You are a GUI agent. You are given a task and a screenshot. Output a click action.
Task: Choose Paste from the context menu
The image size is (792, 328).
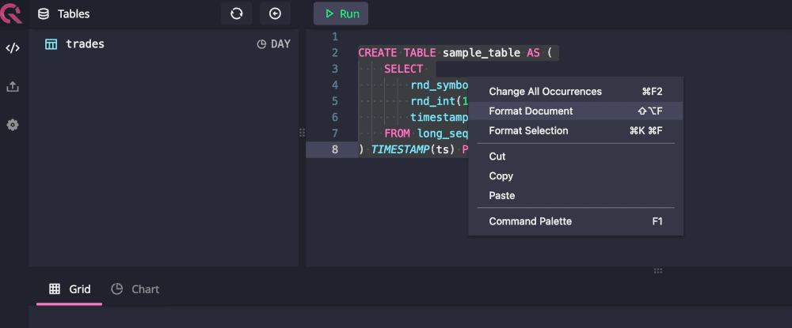pos(501,195)
